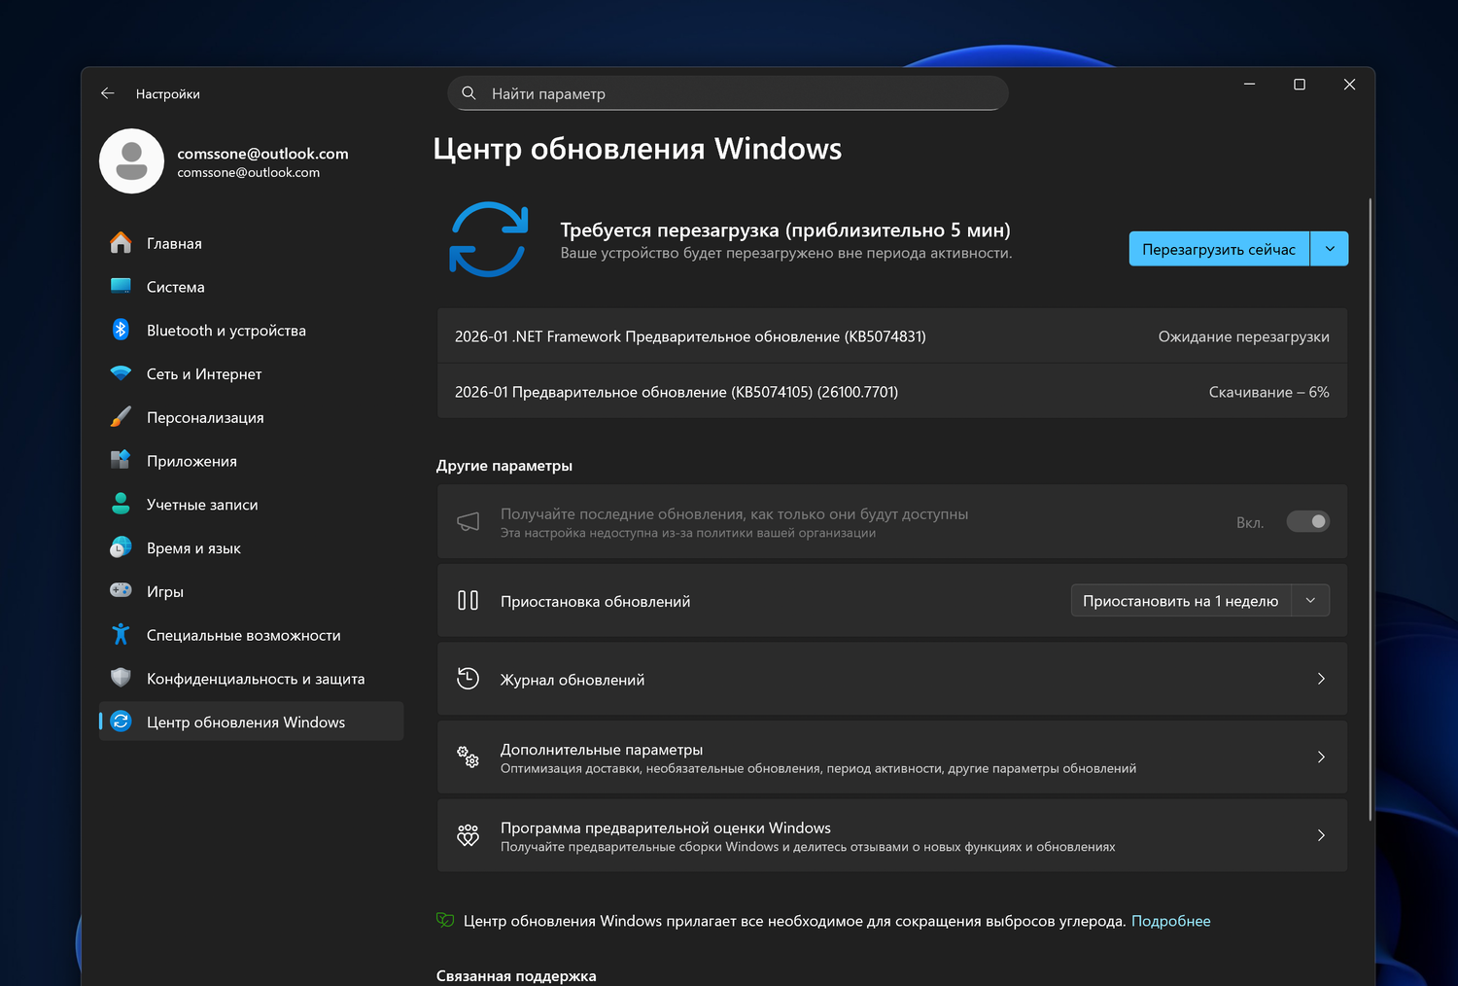
Task: Click the settings page vertical scrollbar
Action: 1371,510
